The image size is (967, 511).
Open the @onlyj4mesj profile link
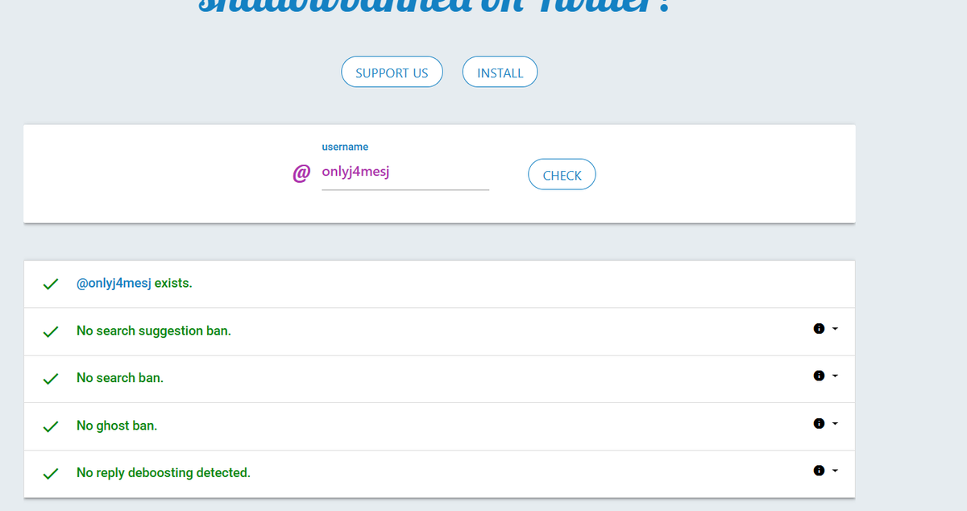114,284
